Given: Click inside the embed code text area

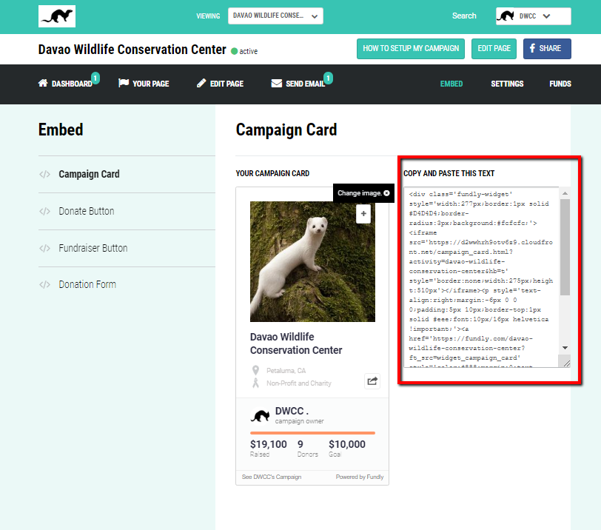Looking at the screenshot, I should click(481, 277).
